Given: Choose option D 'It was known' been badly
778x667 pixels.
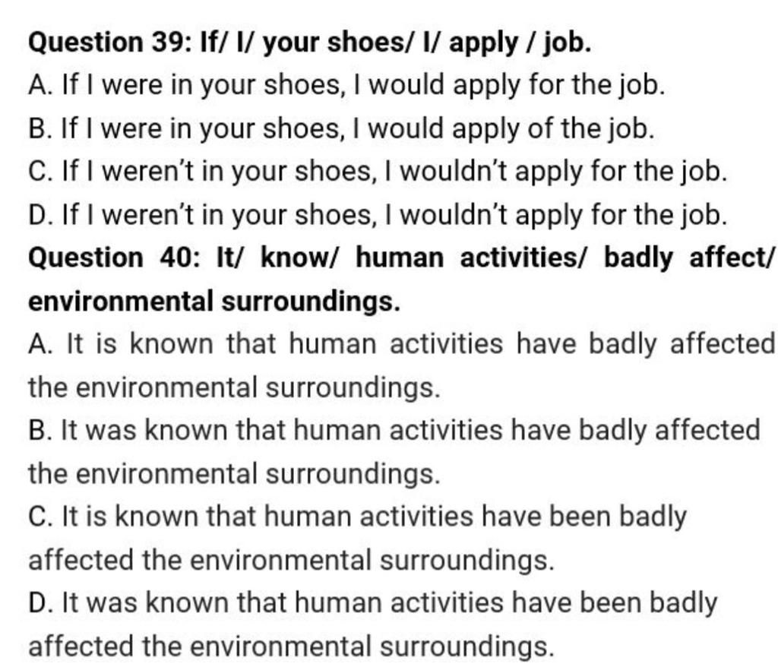Looking at the screenshot, I should click(372, 624).
